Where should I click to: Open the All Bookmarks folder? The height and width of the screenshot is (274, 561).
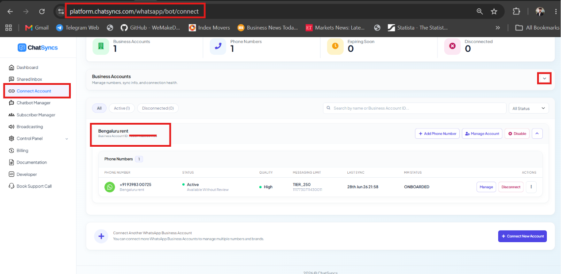[538, 27]
